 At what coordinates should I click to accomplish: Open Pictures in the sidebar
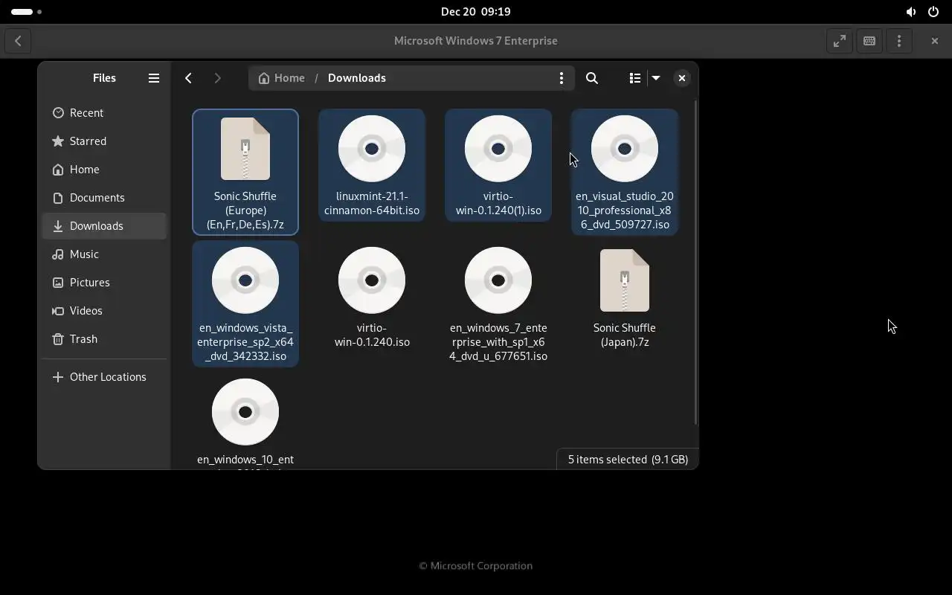point(104,283)
